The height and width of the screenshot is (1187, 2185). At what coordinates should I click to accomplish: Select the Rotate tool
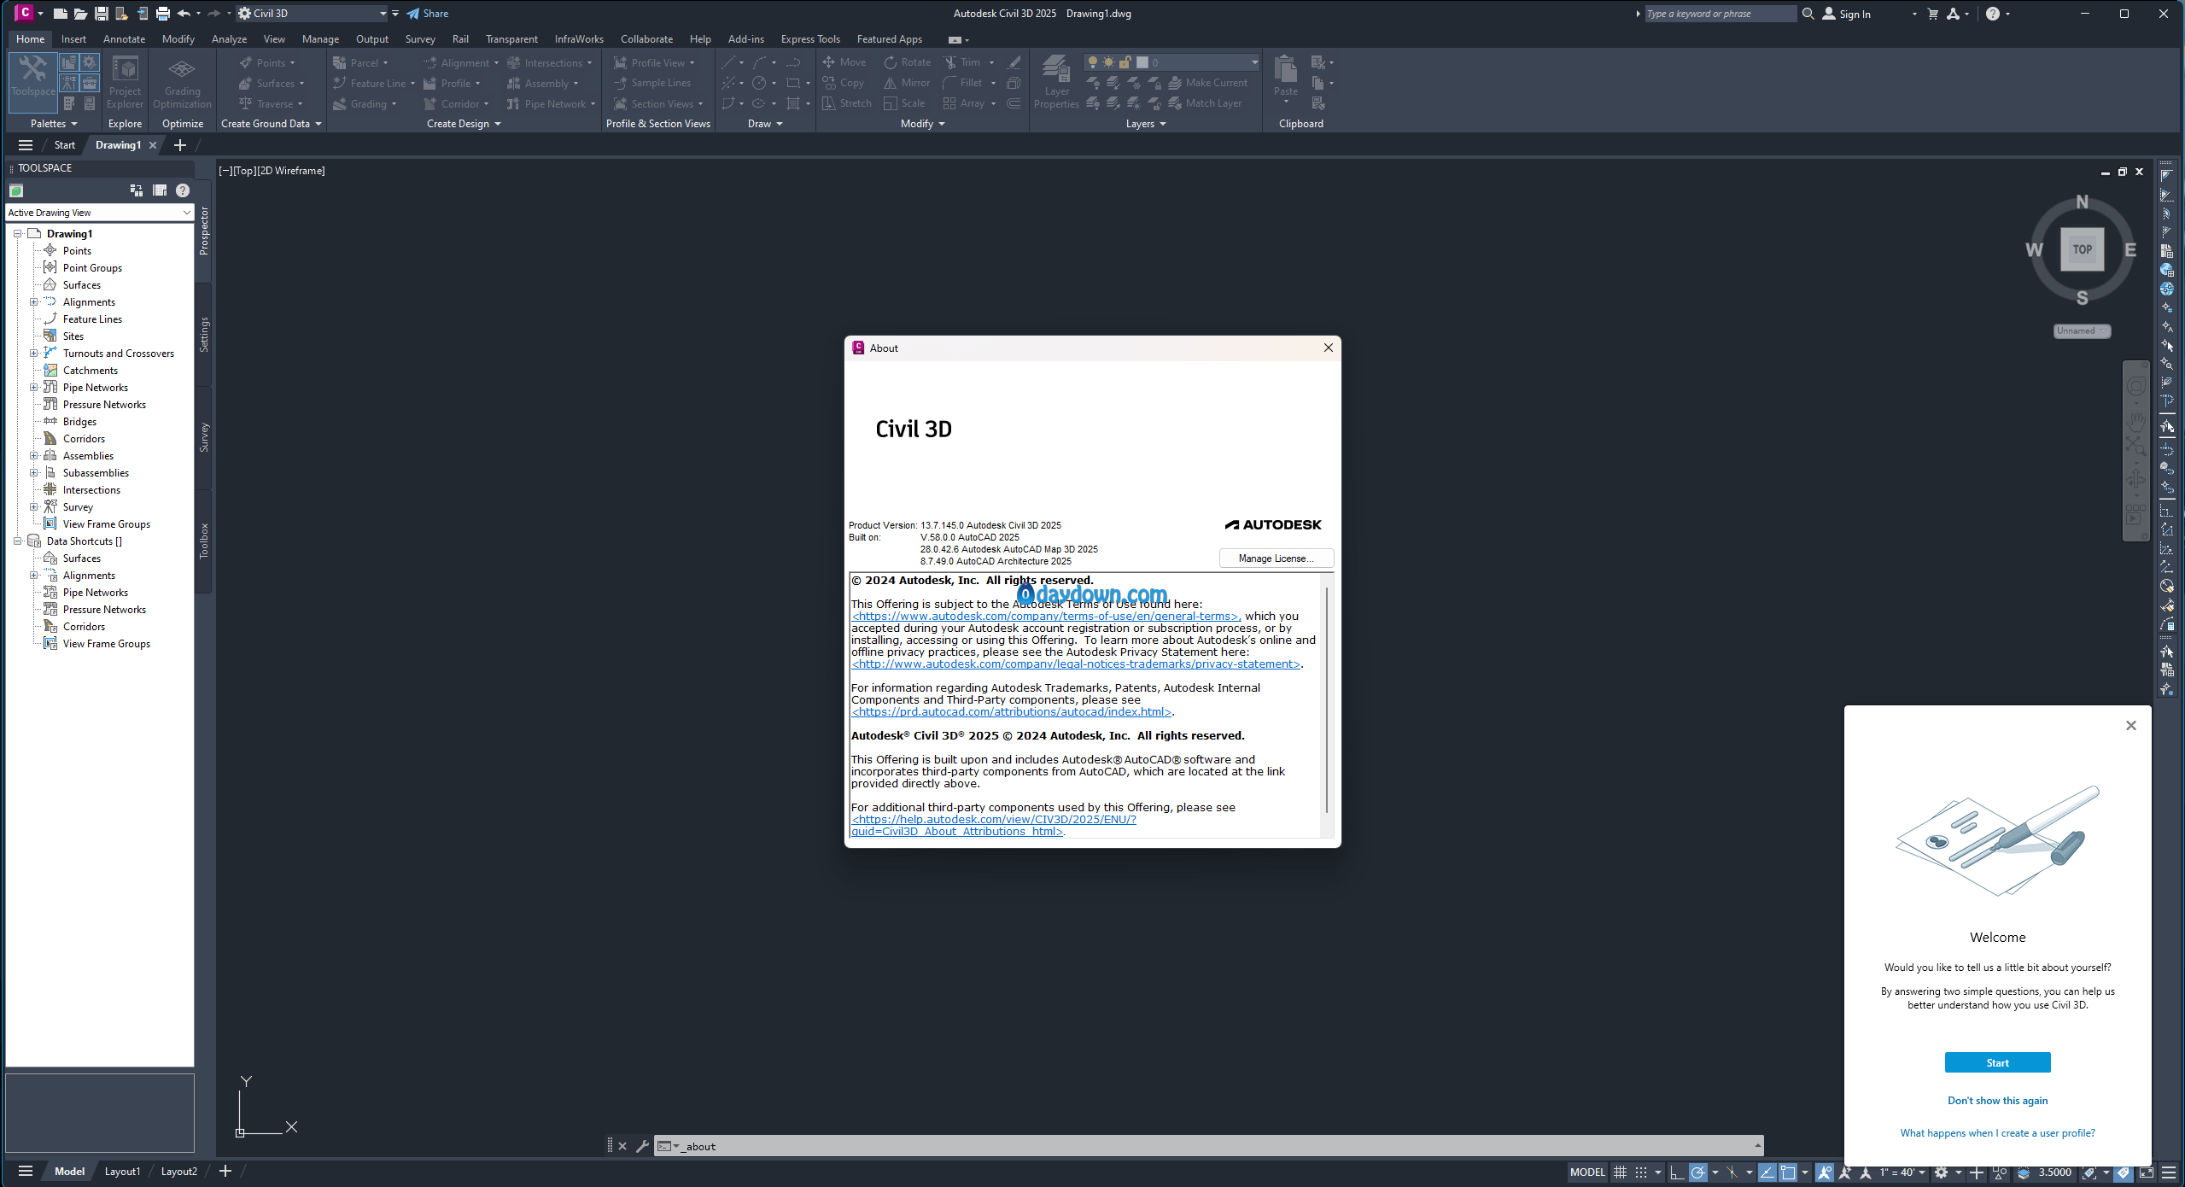(907, 62)
